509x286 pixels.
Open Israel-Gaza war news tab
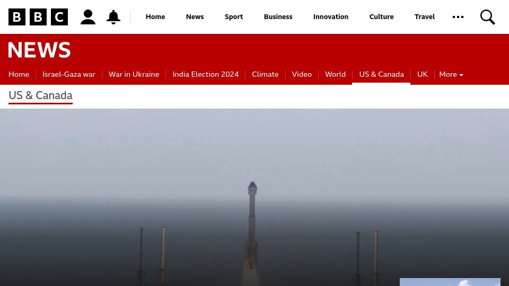tap(69, 74)
